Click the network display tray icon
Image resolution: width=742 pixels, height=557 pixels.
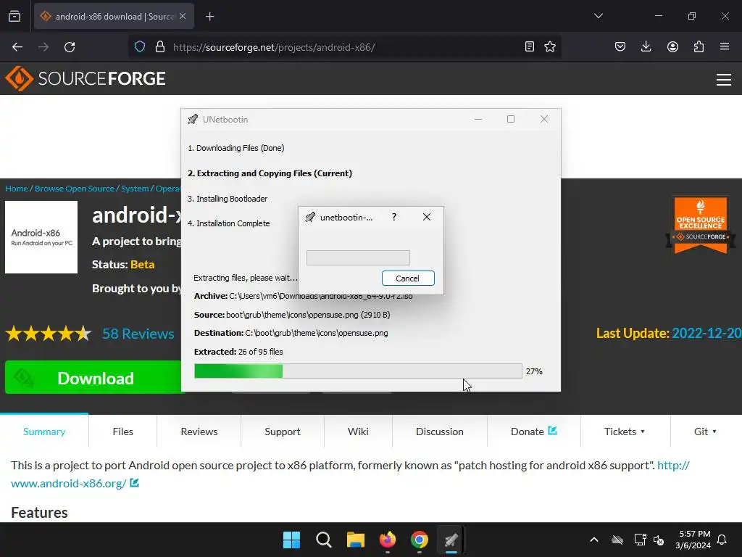tap(640, 540)
